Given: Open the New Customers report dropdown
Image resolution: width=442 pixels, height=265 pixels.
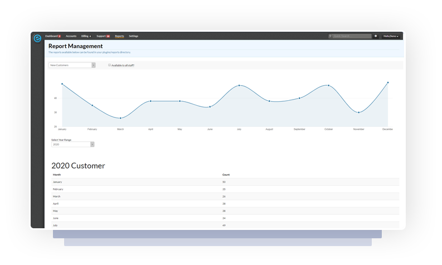Looking at the screenshot, I should click(72, 65).
